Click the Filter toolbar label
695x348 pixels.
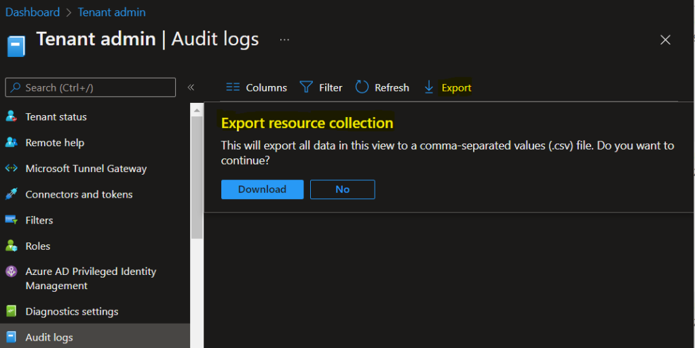click(331, 87)
